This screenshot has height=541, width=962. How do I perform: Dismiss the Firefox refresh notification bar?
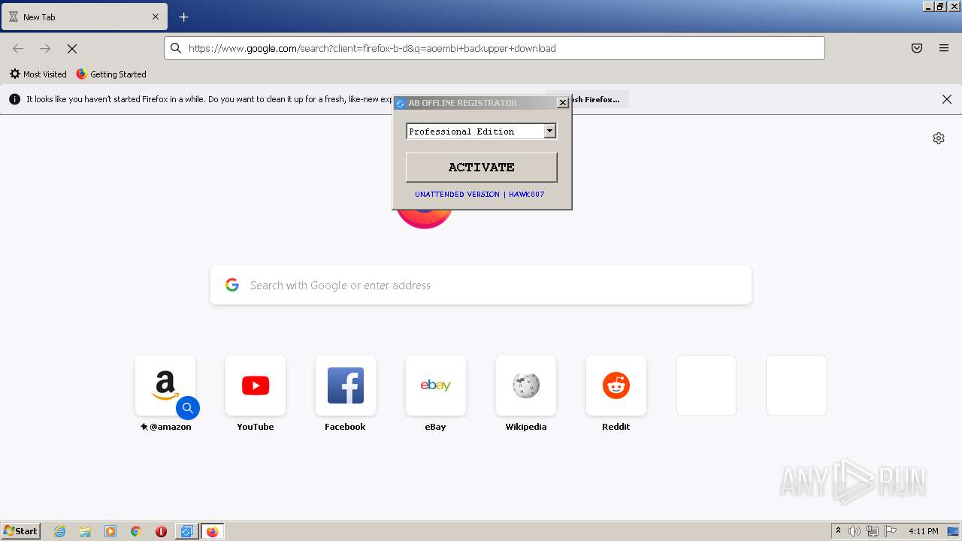coord(947,99)
